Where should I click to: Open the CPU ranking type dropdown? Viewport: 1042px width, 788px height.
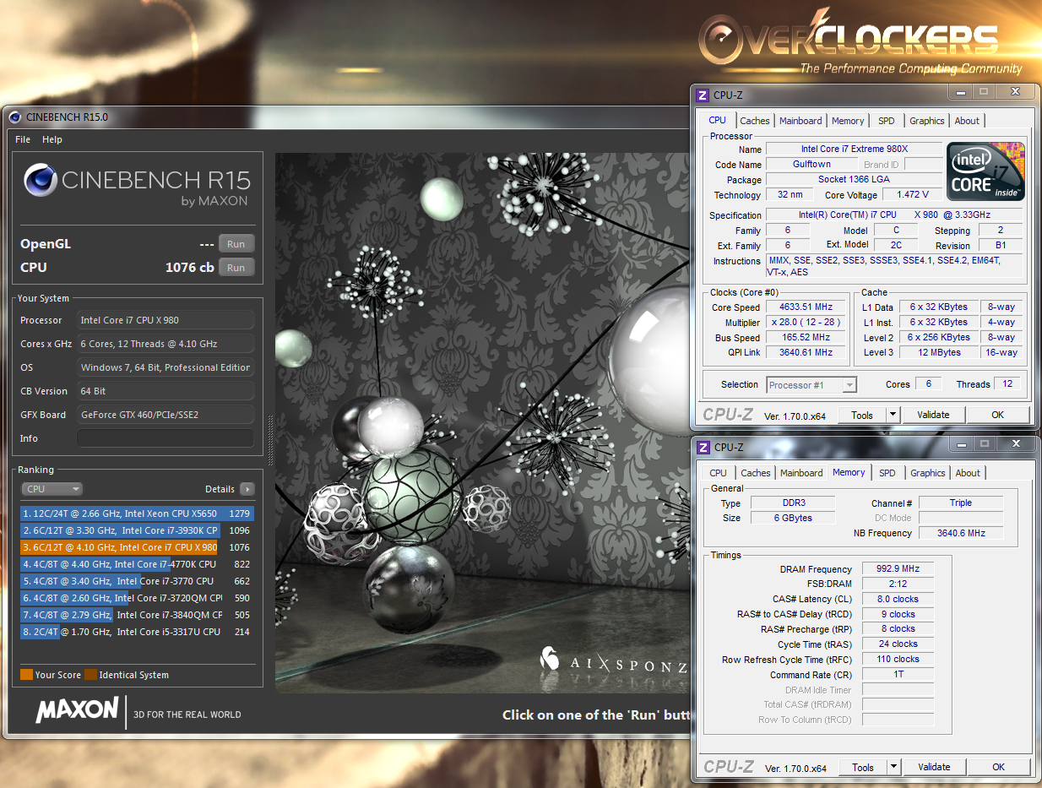(x=52, y=489)
